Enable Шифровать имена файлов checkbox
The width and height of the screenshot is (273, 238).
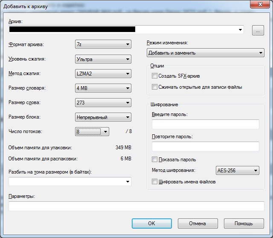point(155,182)
